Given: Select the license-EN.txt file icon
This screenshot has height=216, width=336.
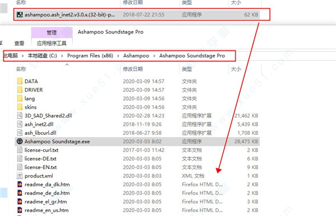Looking at the screenshot, I should click(x=20, y=167).
